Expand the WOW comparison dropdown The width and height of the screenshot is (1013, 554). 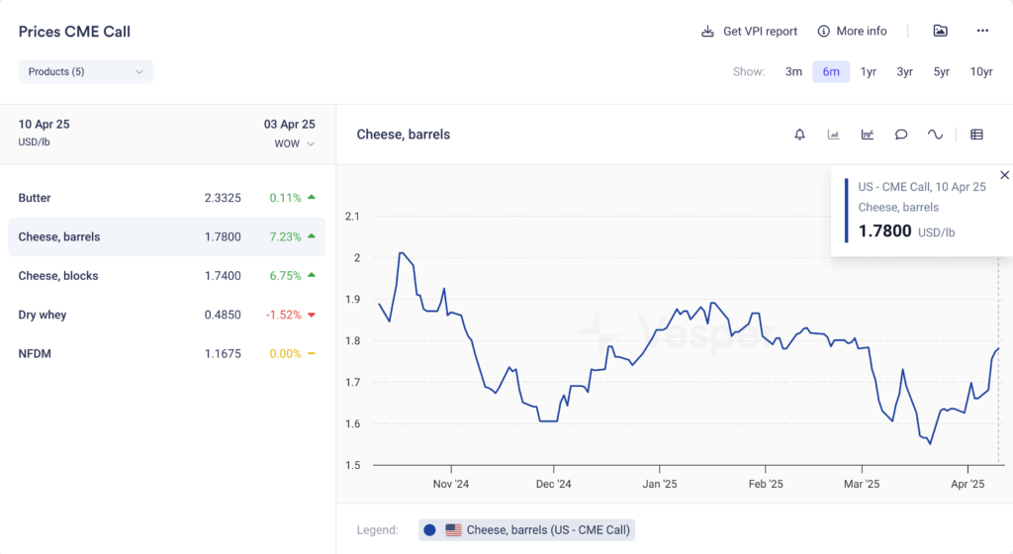pos(295,143)
